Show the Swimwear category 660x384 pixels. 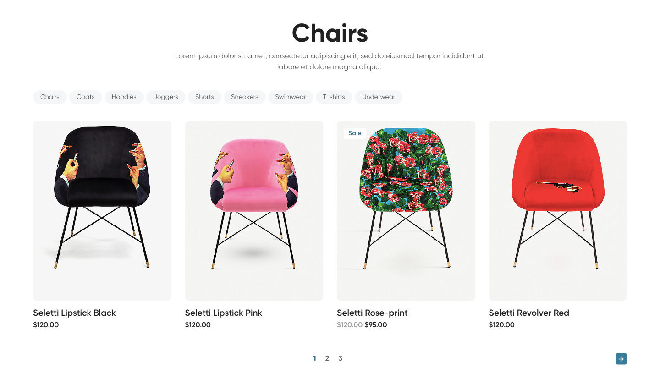[x=291, y=97]
